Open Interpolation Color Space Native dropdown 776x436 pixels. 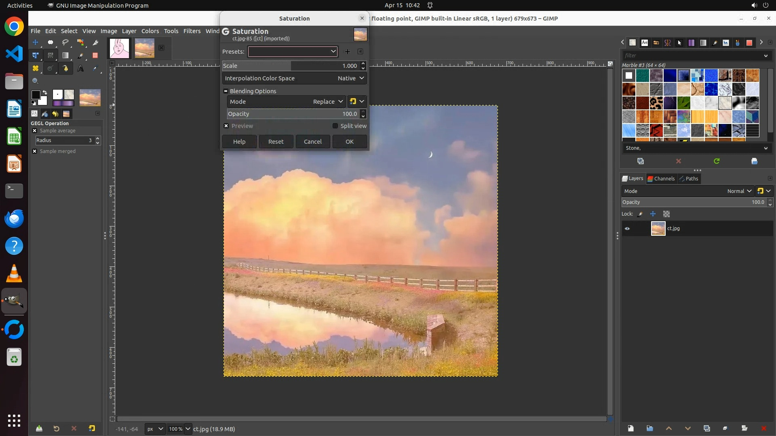click(x=351, y=78)
